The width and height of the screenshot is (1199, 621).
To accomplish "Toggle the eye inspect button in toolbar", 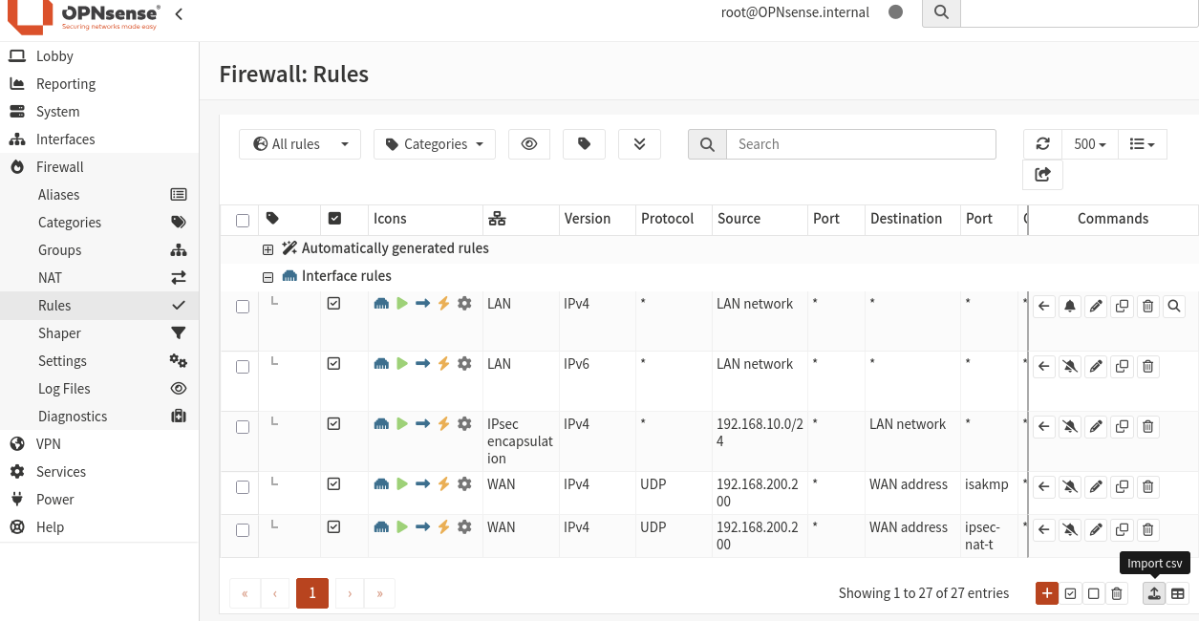I will 528,144.
